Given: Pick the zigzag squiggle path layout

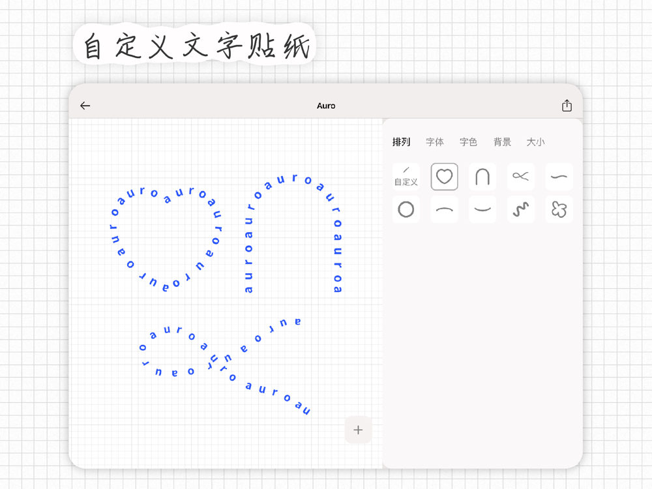Looking at the screenshot, I should [520, 209].
